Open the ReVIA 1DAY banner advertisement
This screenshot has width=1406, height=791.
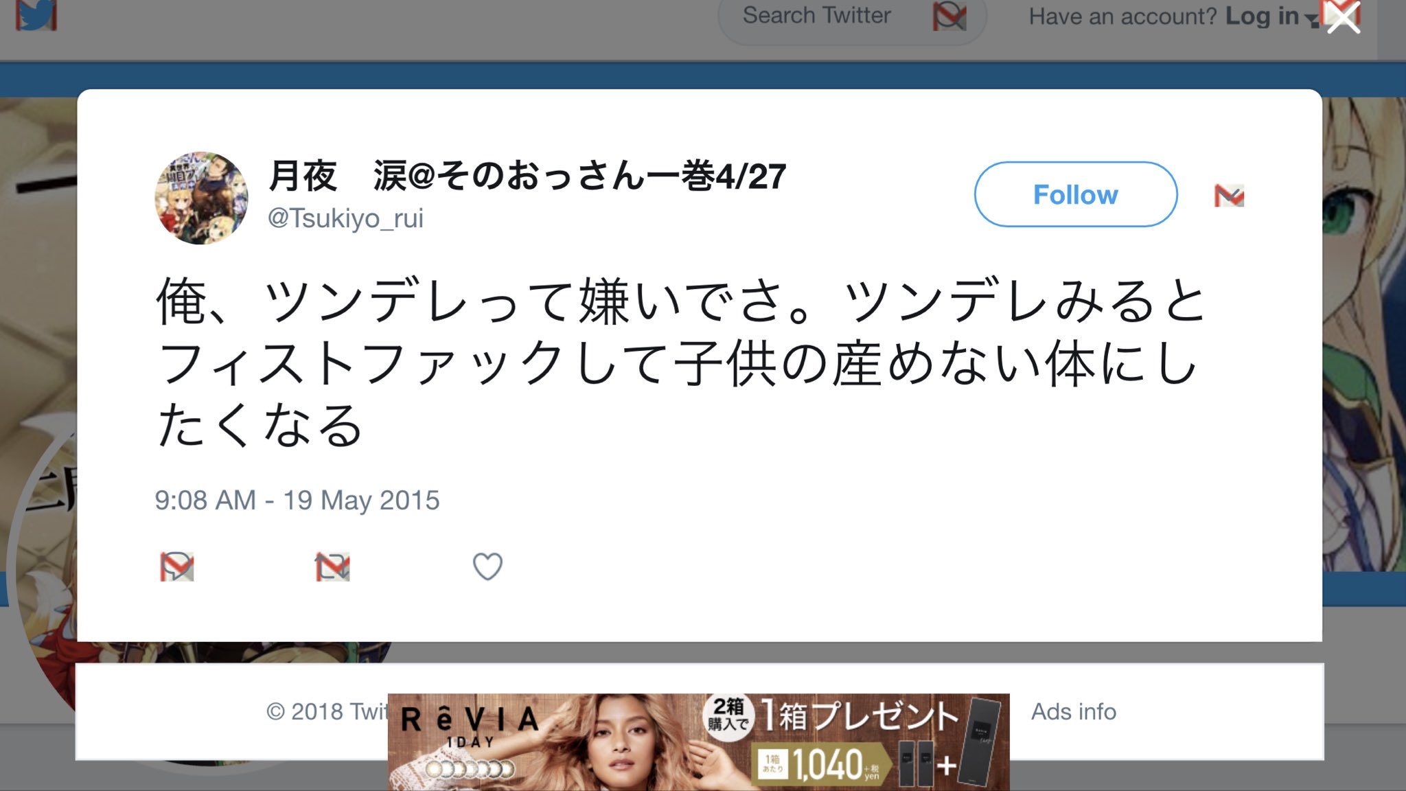(x=698, y=742)
